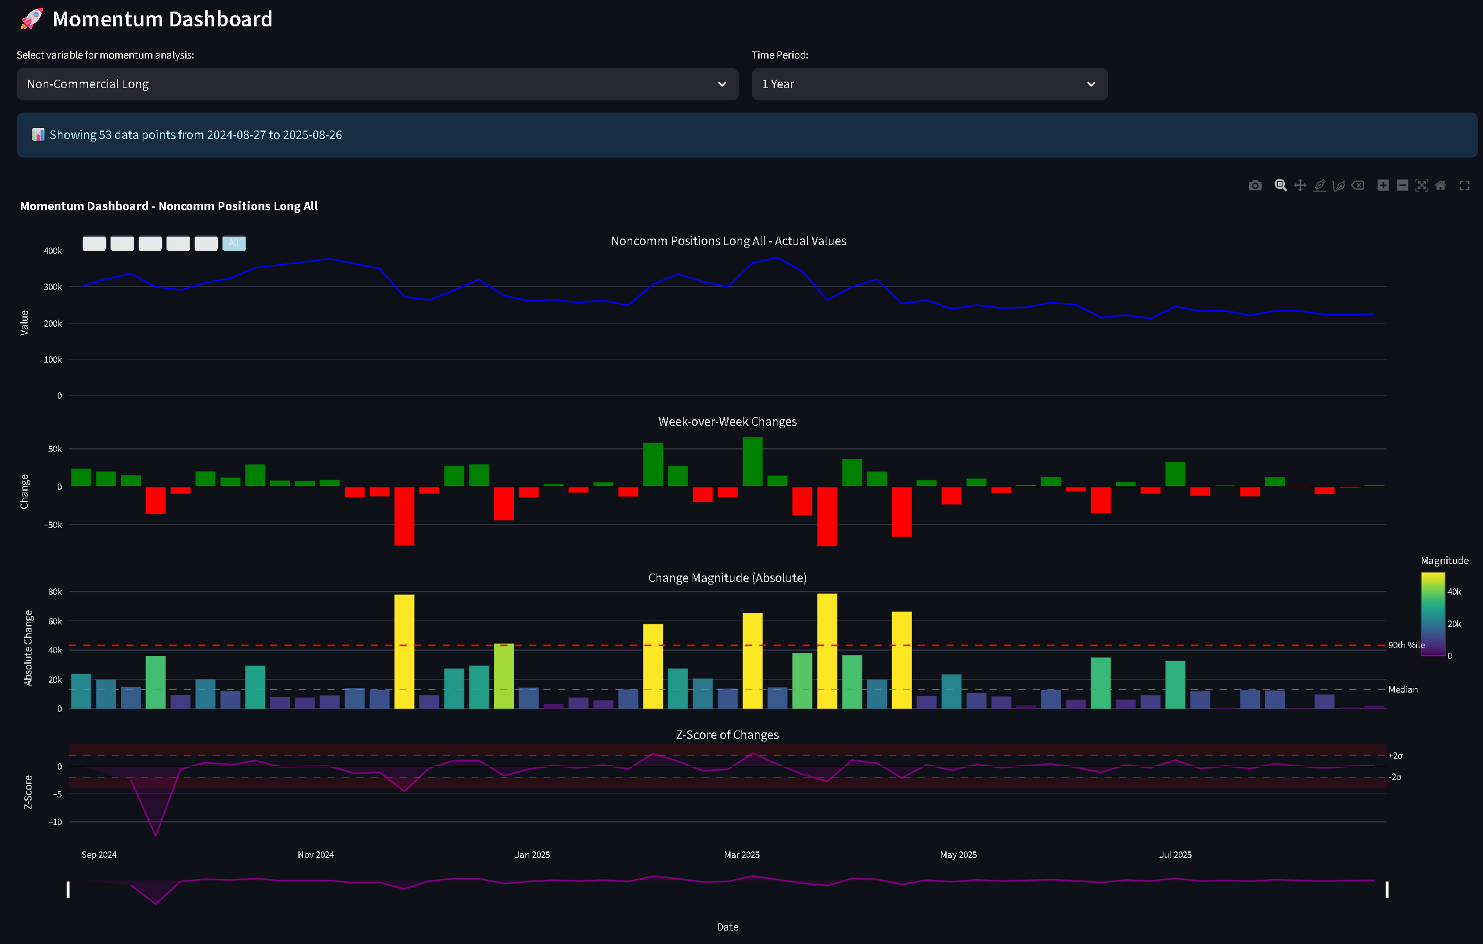Select the 1M range button
This screenshot has width=1483, height=944.
point(94,244)
